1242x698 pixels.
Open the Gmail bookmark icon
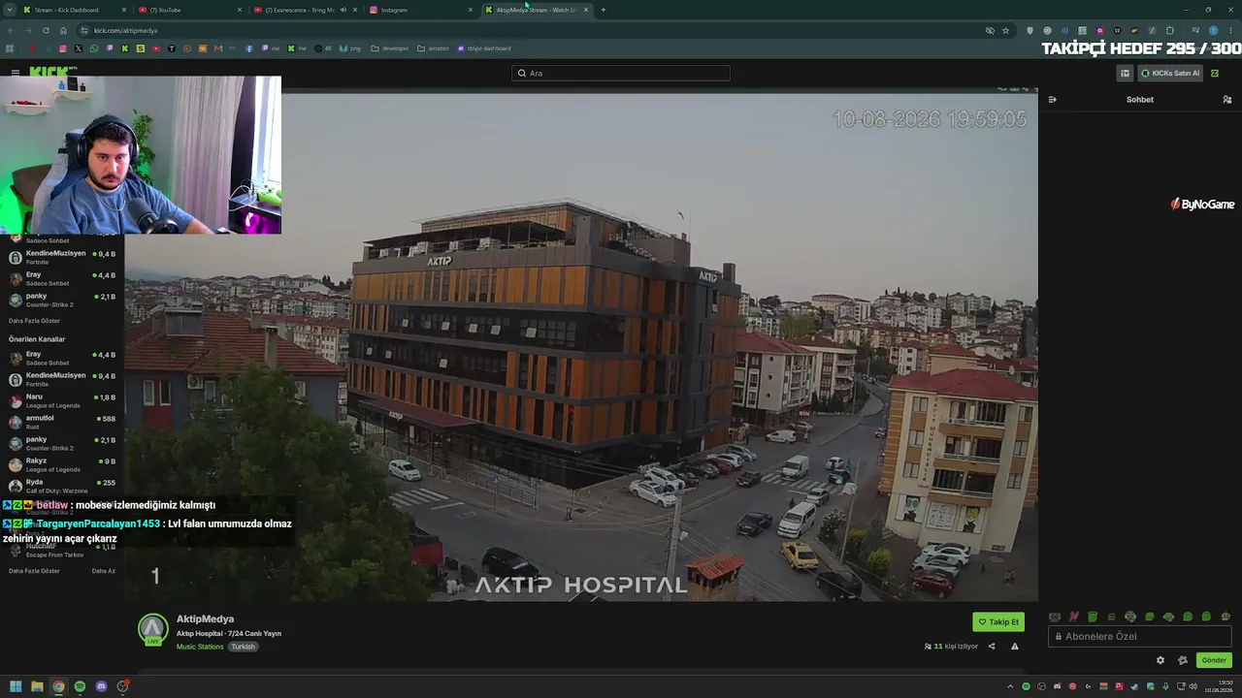[218, 48]
